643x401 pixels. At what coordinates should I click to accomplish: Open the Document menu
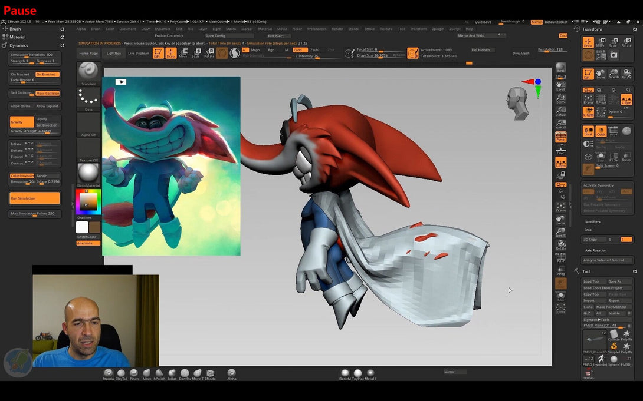point(127,29)
